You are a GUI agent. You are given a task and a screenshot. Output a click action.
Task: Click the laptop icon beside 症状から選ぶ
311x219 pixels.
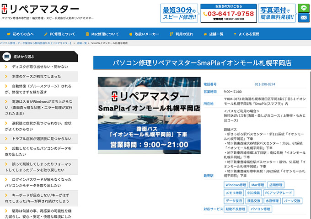coord(7,57)
